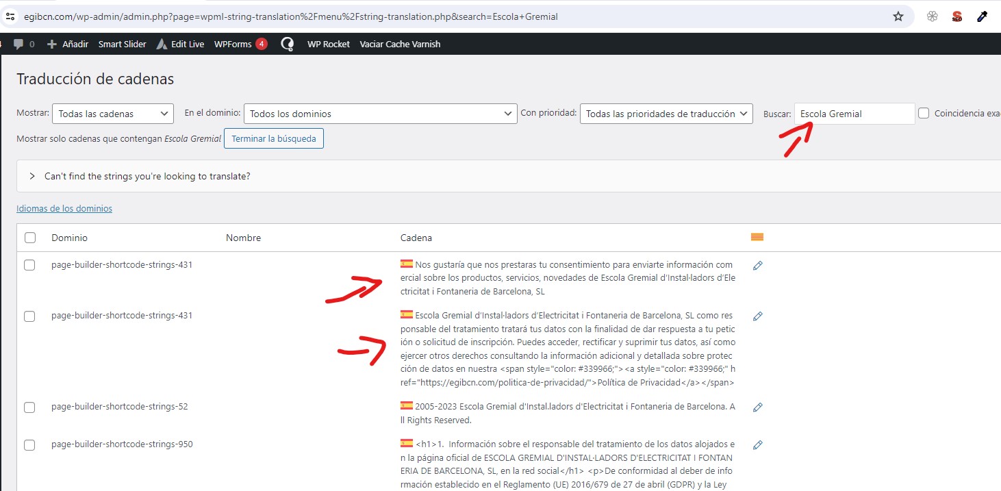Click the 'Traducción de cadenas' page heading
This screenshot has height=491, width=1001.
tap(95, 79)
